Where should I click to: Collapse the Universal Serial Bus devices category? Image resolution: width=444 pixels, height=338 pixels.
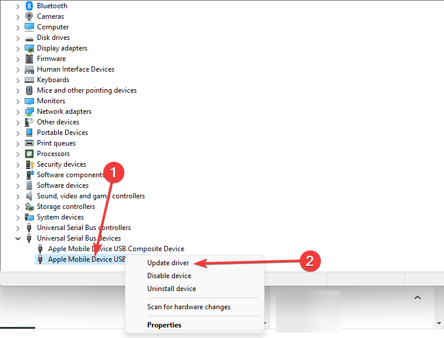[x=18, y=239]
